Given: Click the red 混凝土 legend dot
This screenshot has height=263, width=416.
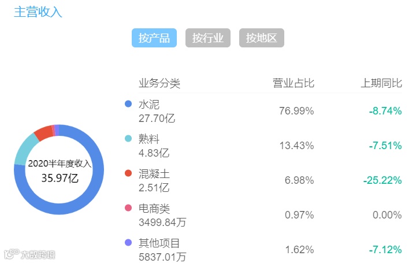Looking at the screenshot, I should (x=128, y=173).
